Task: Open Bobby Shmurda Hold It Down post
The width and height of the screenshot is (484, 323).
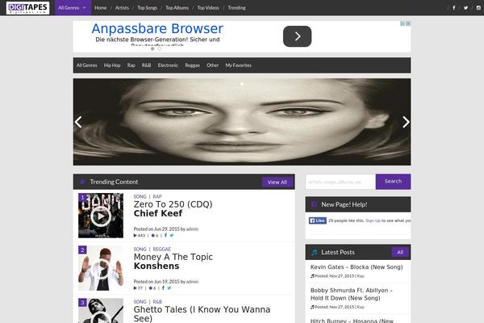Action: tap(351, 294)
